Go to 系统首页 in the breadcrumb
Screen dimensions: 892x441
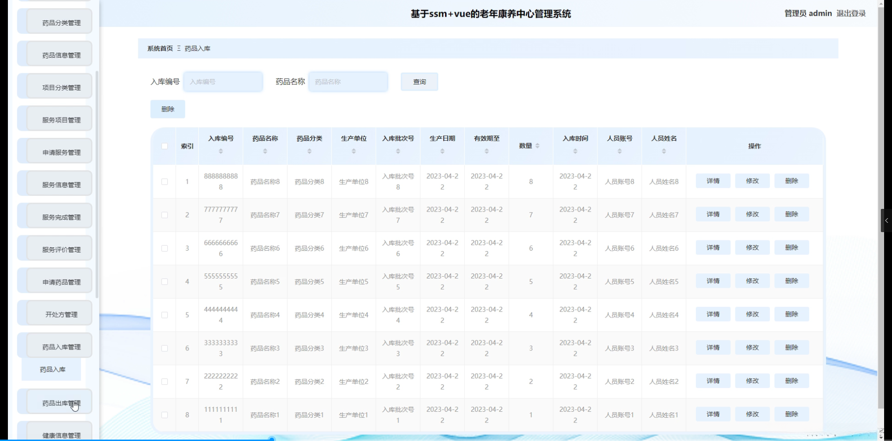(160, 48)
